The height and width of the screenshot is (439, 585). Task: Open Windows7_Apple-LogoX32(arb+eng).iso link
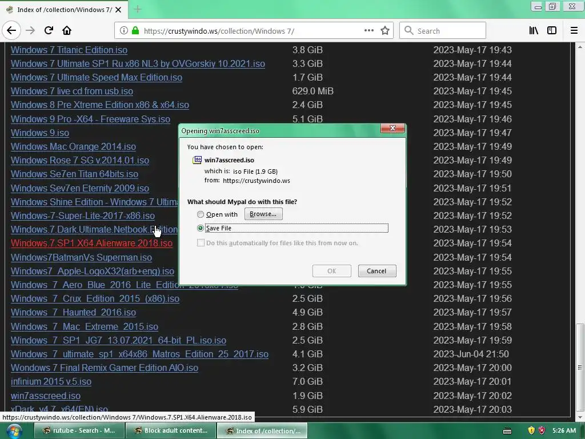coord(93,272)
